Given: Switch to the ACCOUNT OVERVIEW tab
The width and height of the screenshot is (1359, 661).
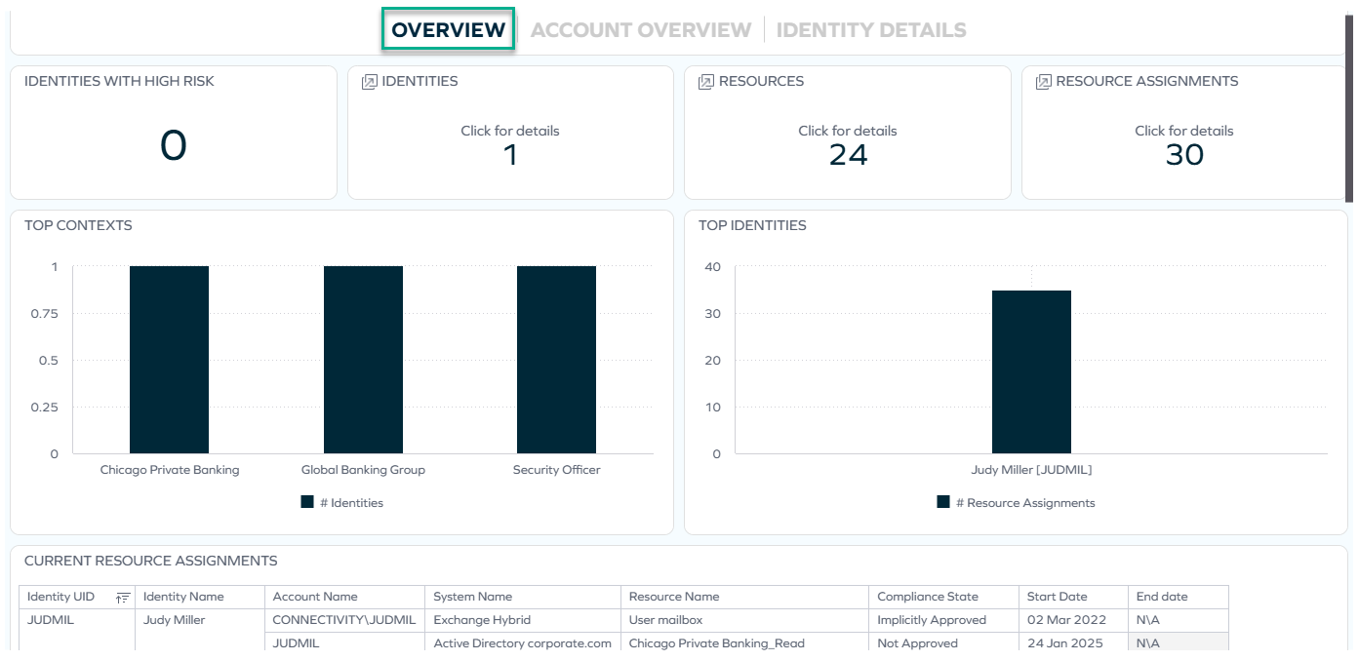Looking at the screenshot, I should (x=640, y=29).
